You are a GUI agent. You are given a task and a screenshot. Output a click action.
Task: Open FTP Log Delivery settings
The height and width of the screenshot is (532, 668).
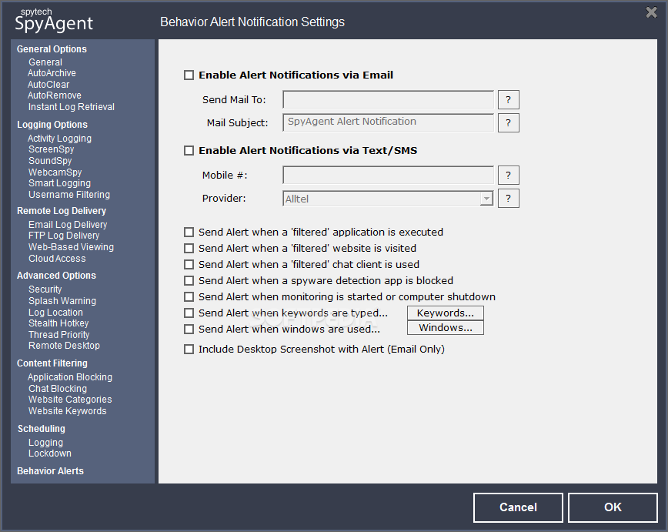(x=64, y=236)
